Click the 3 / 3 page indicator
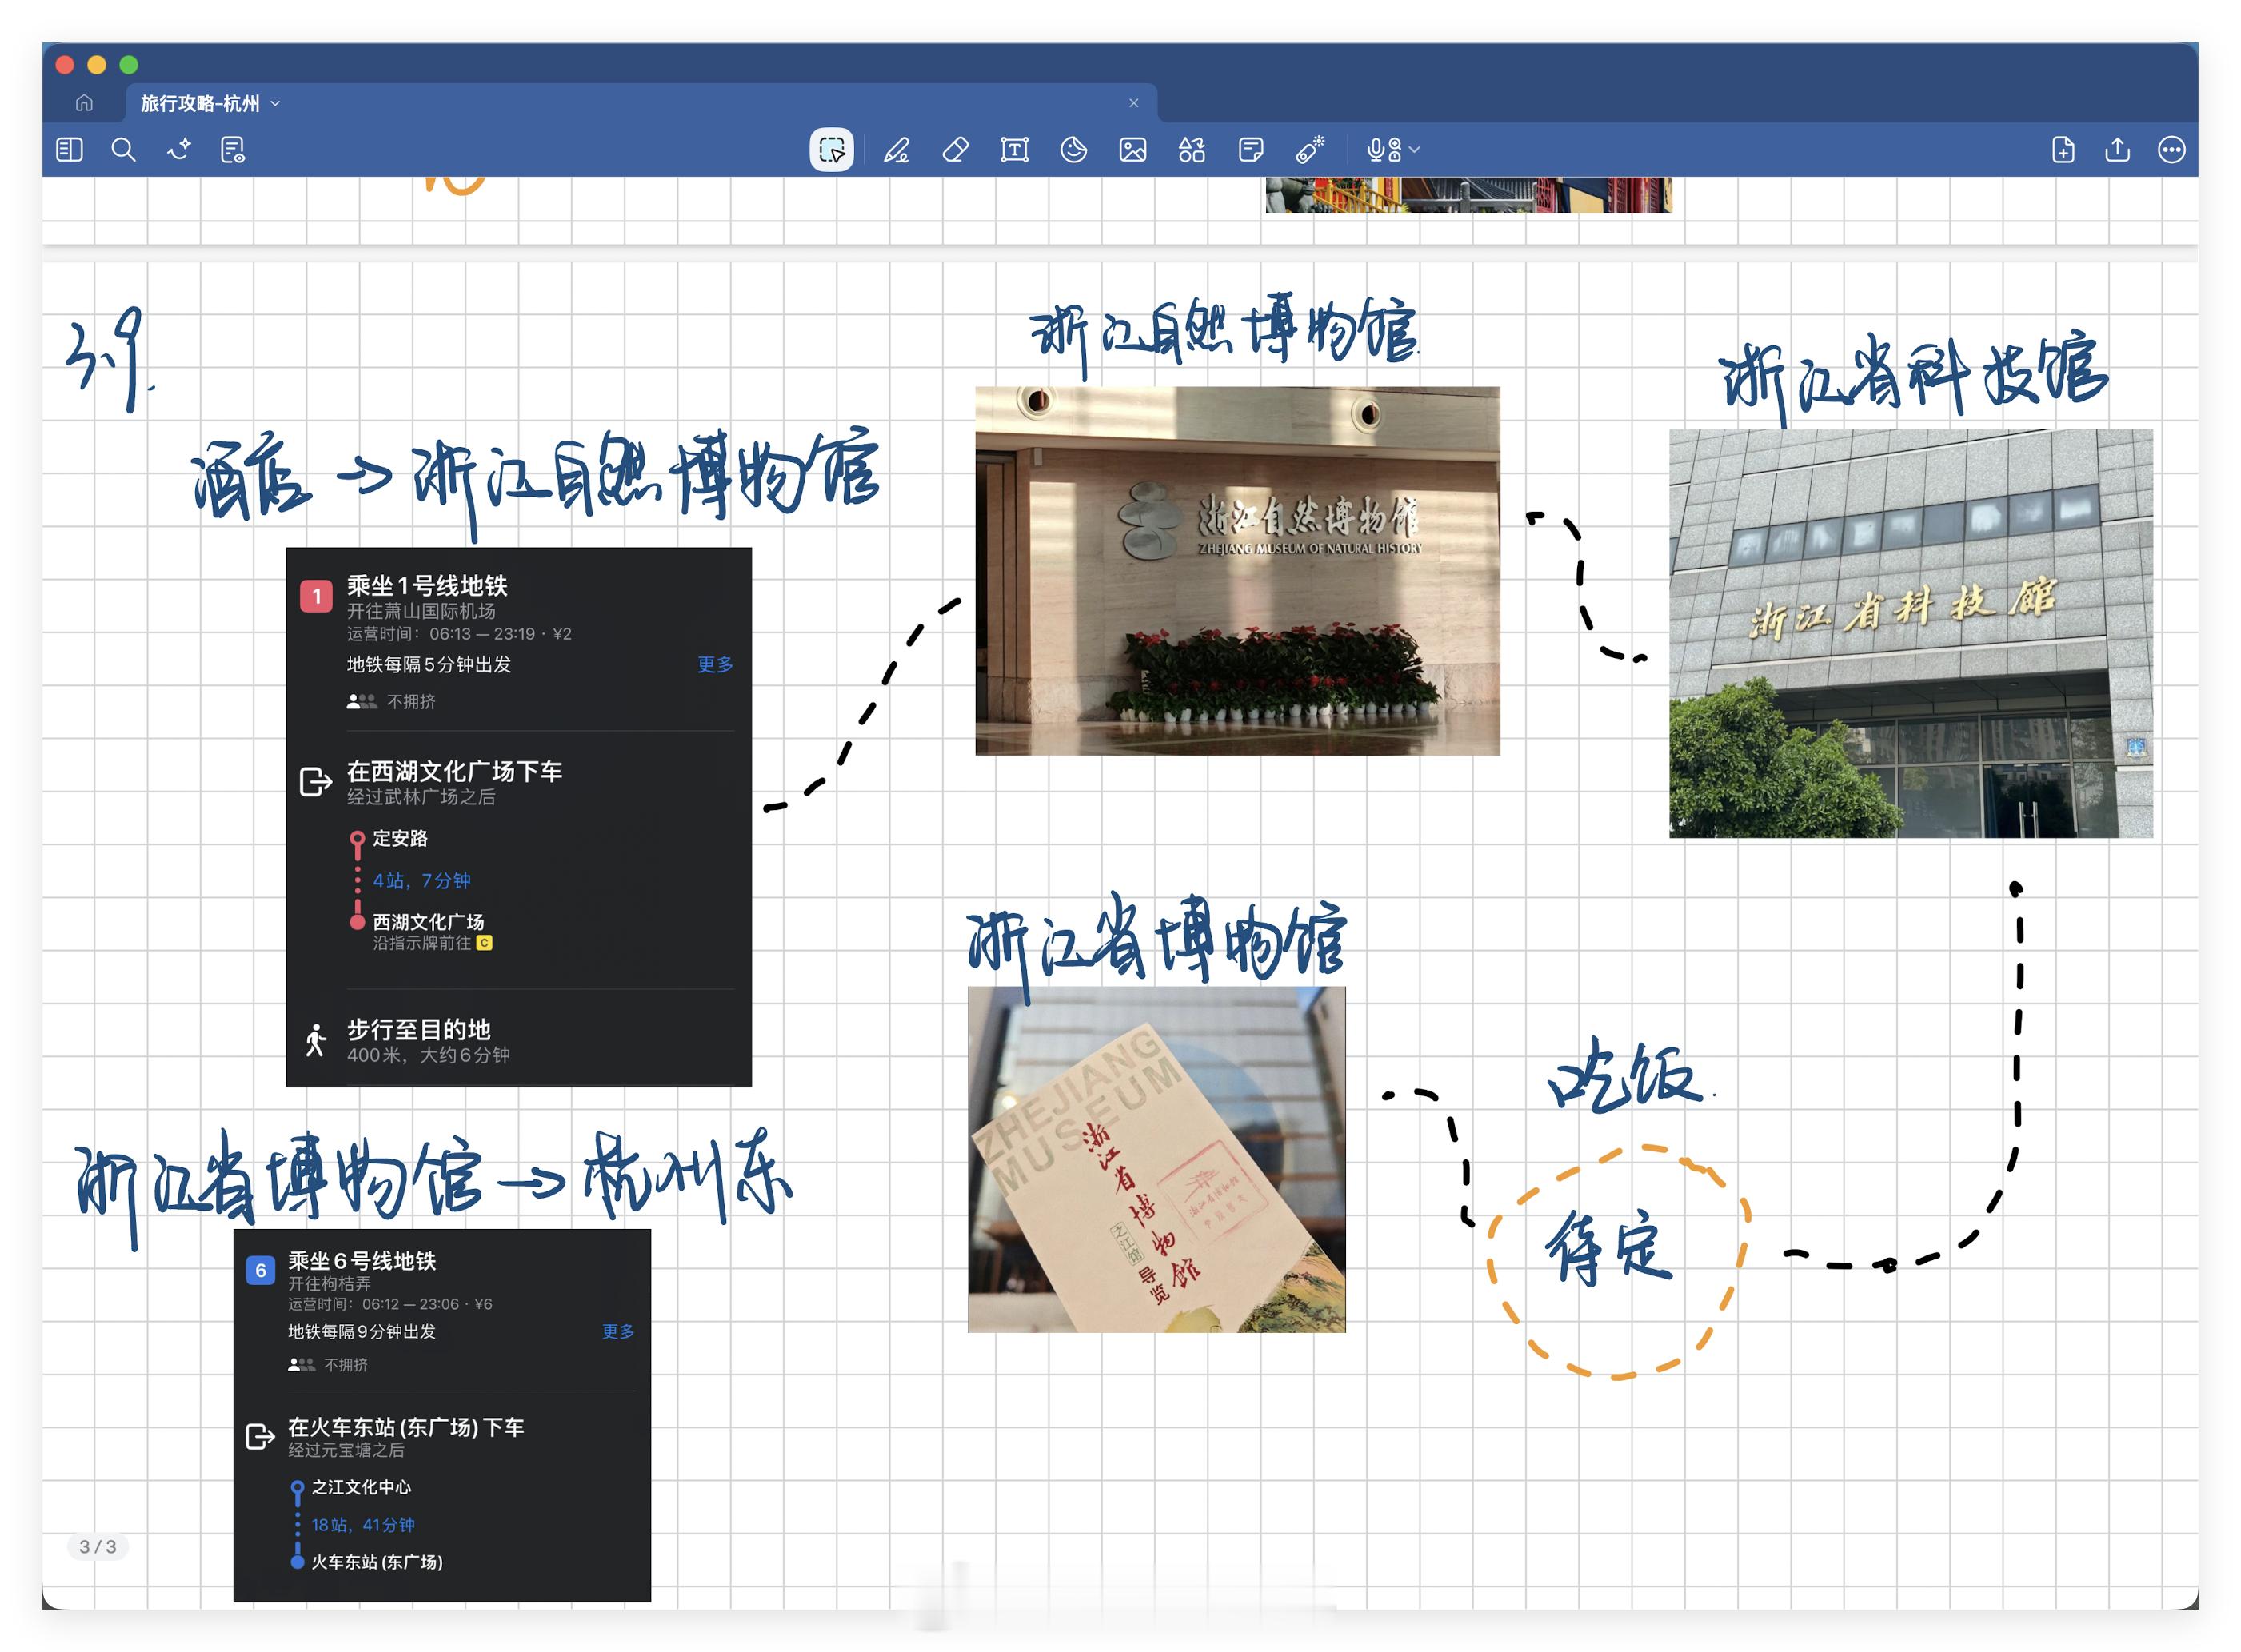The image size is (2241, 1652). point(97,1547)
